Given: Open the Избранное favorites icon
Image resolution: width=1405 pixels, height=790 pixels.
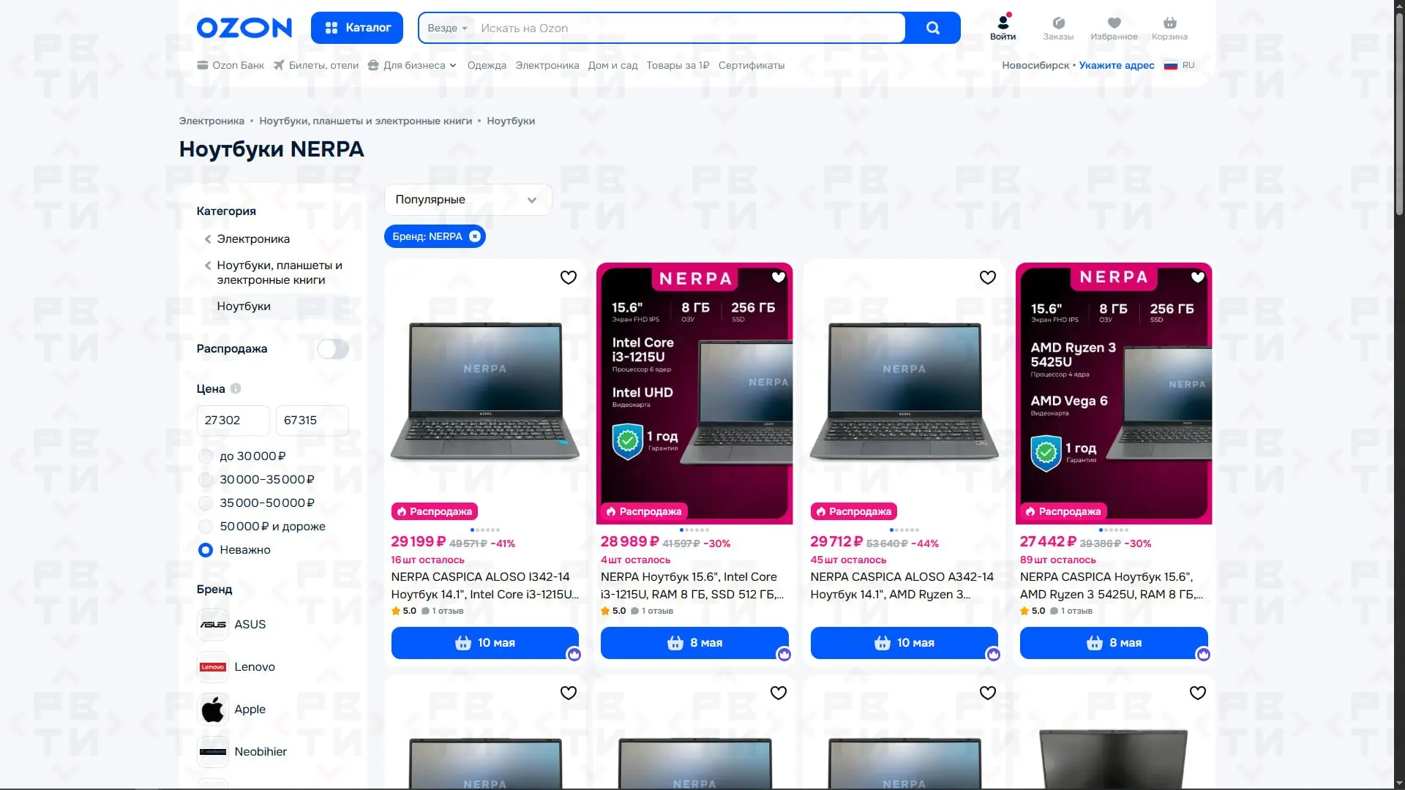Looking at the screenshot, I should pyautogui.click(x=1114, y=28).
